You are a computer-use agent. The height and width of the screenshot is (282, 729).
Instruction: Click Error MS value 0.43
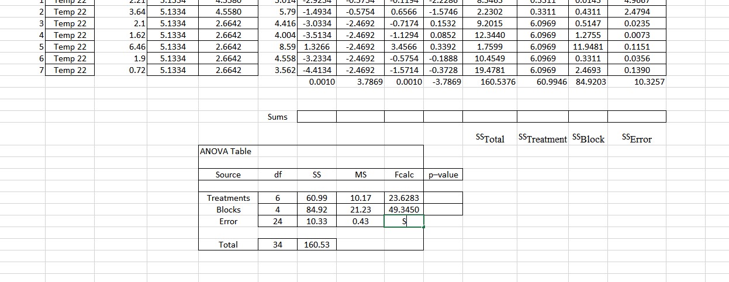pos(360,221)
